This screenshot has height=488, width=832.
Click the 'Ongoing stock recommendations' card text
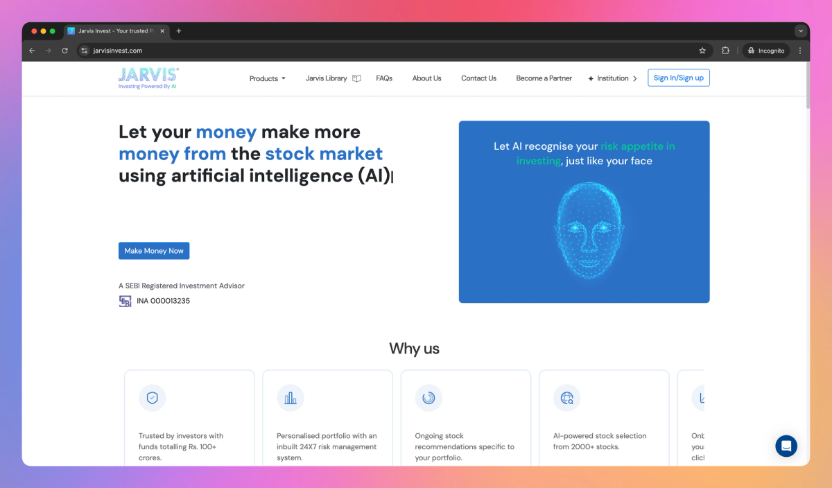465,446
